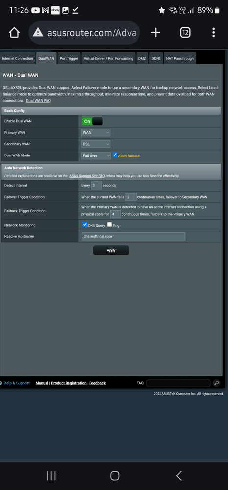Switch to the DDNS tab
228x490 pixels.
pos(156,58)
